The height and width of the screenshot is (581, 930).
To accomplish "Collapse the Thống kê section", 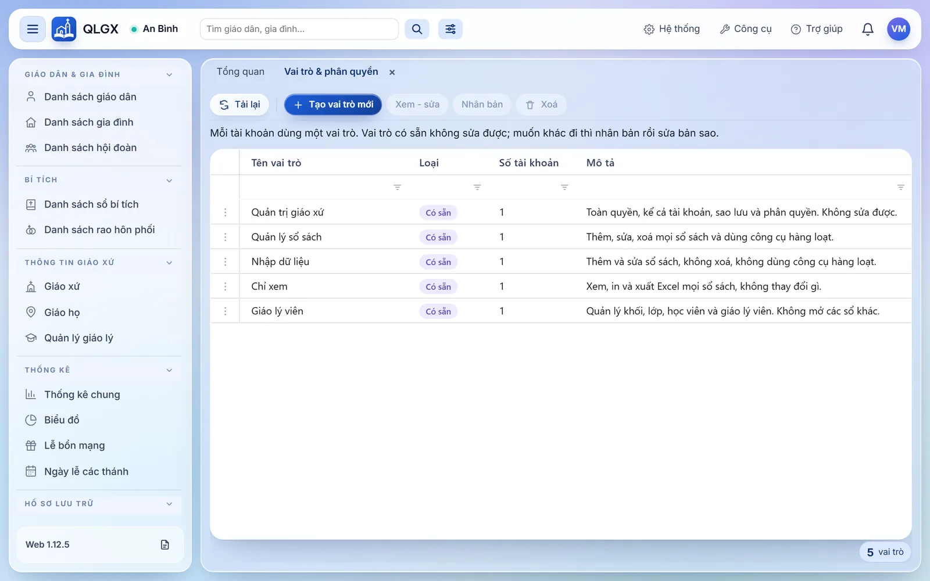I will [x=169, y=370].
